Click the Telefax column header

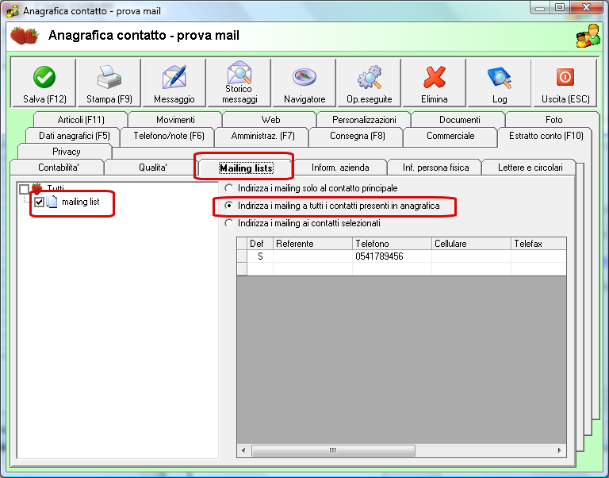tap(538, 244)
